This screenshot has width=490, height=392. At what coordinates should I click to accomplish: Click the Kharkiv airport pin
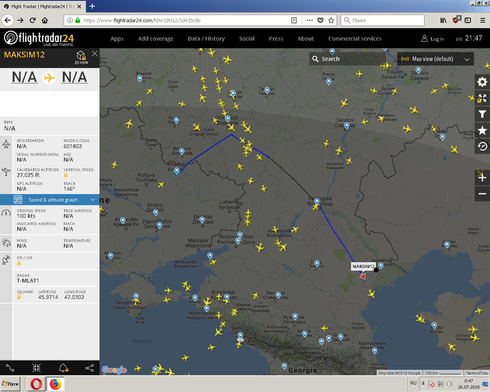pos(177,171)
